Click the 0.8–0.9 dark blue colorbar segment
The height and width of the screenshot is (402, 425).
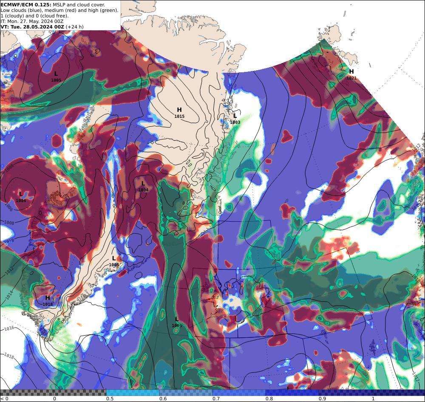pos(292,393)
